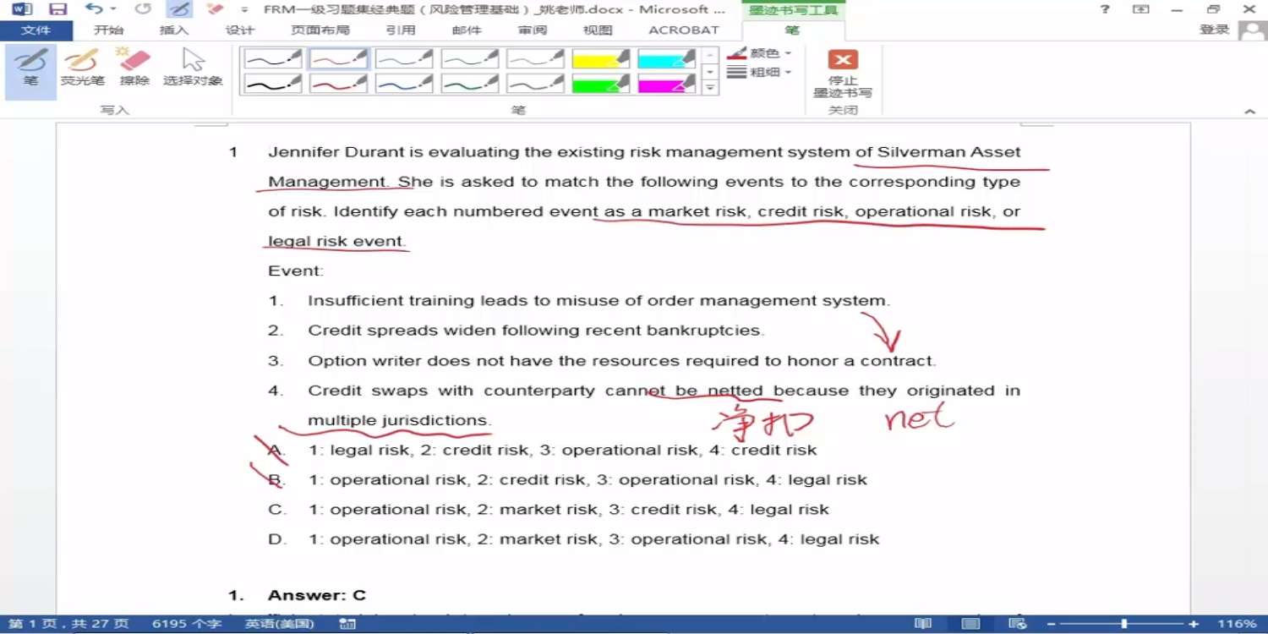The image size is (1268, 634).
Task: Switch to the 审阅 Review tab
Action: point(533,30)
